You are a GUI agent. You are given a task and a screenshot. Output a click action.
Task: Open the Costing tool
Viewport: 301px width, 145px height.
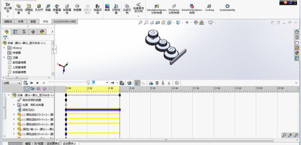[209, 8]
